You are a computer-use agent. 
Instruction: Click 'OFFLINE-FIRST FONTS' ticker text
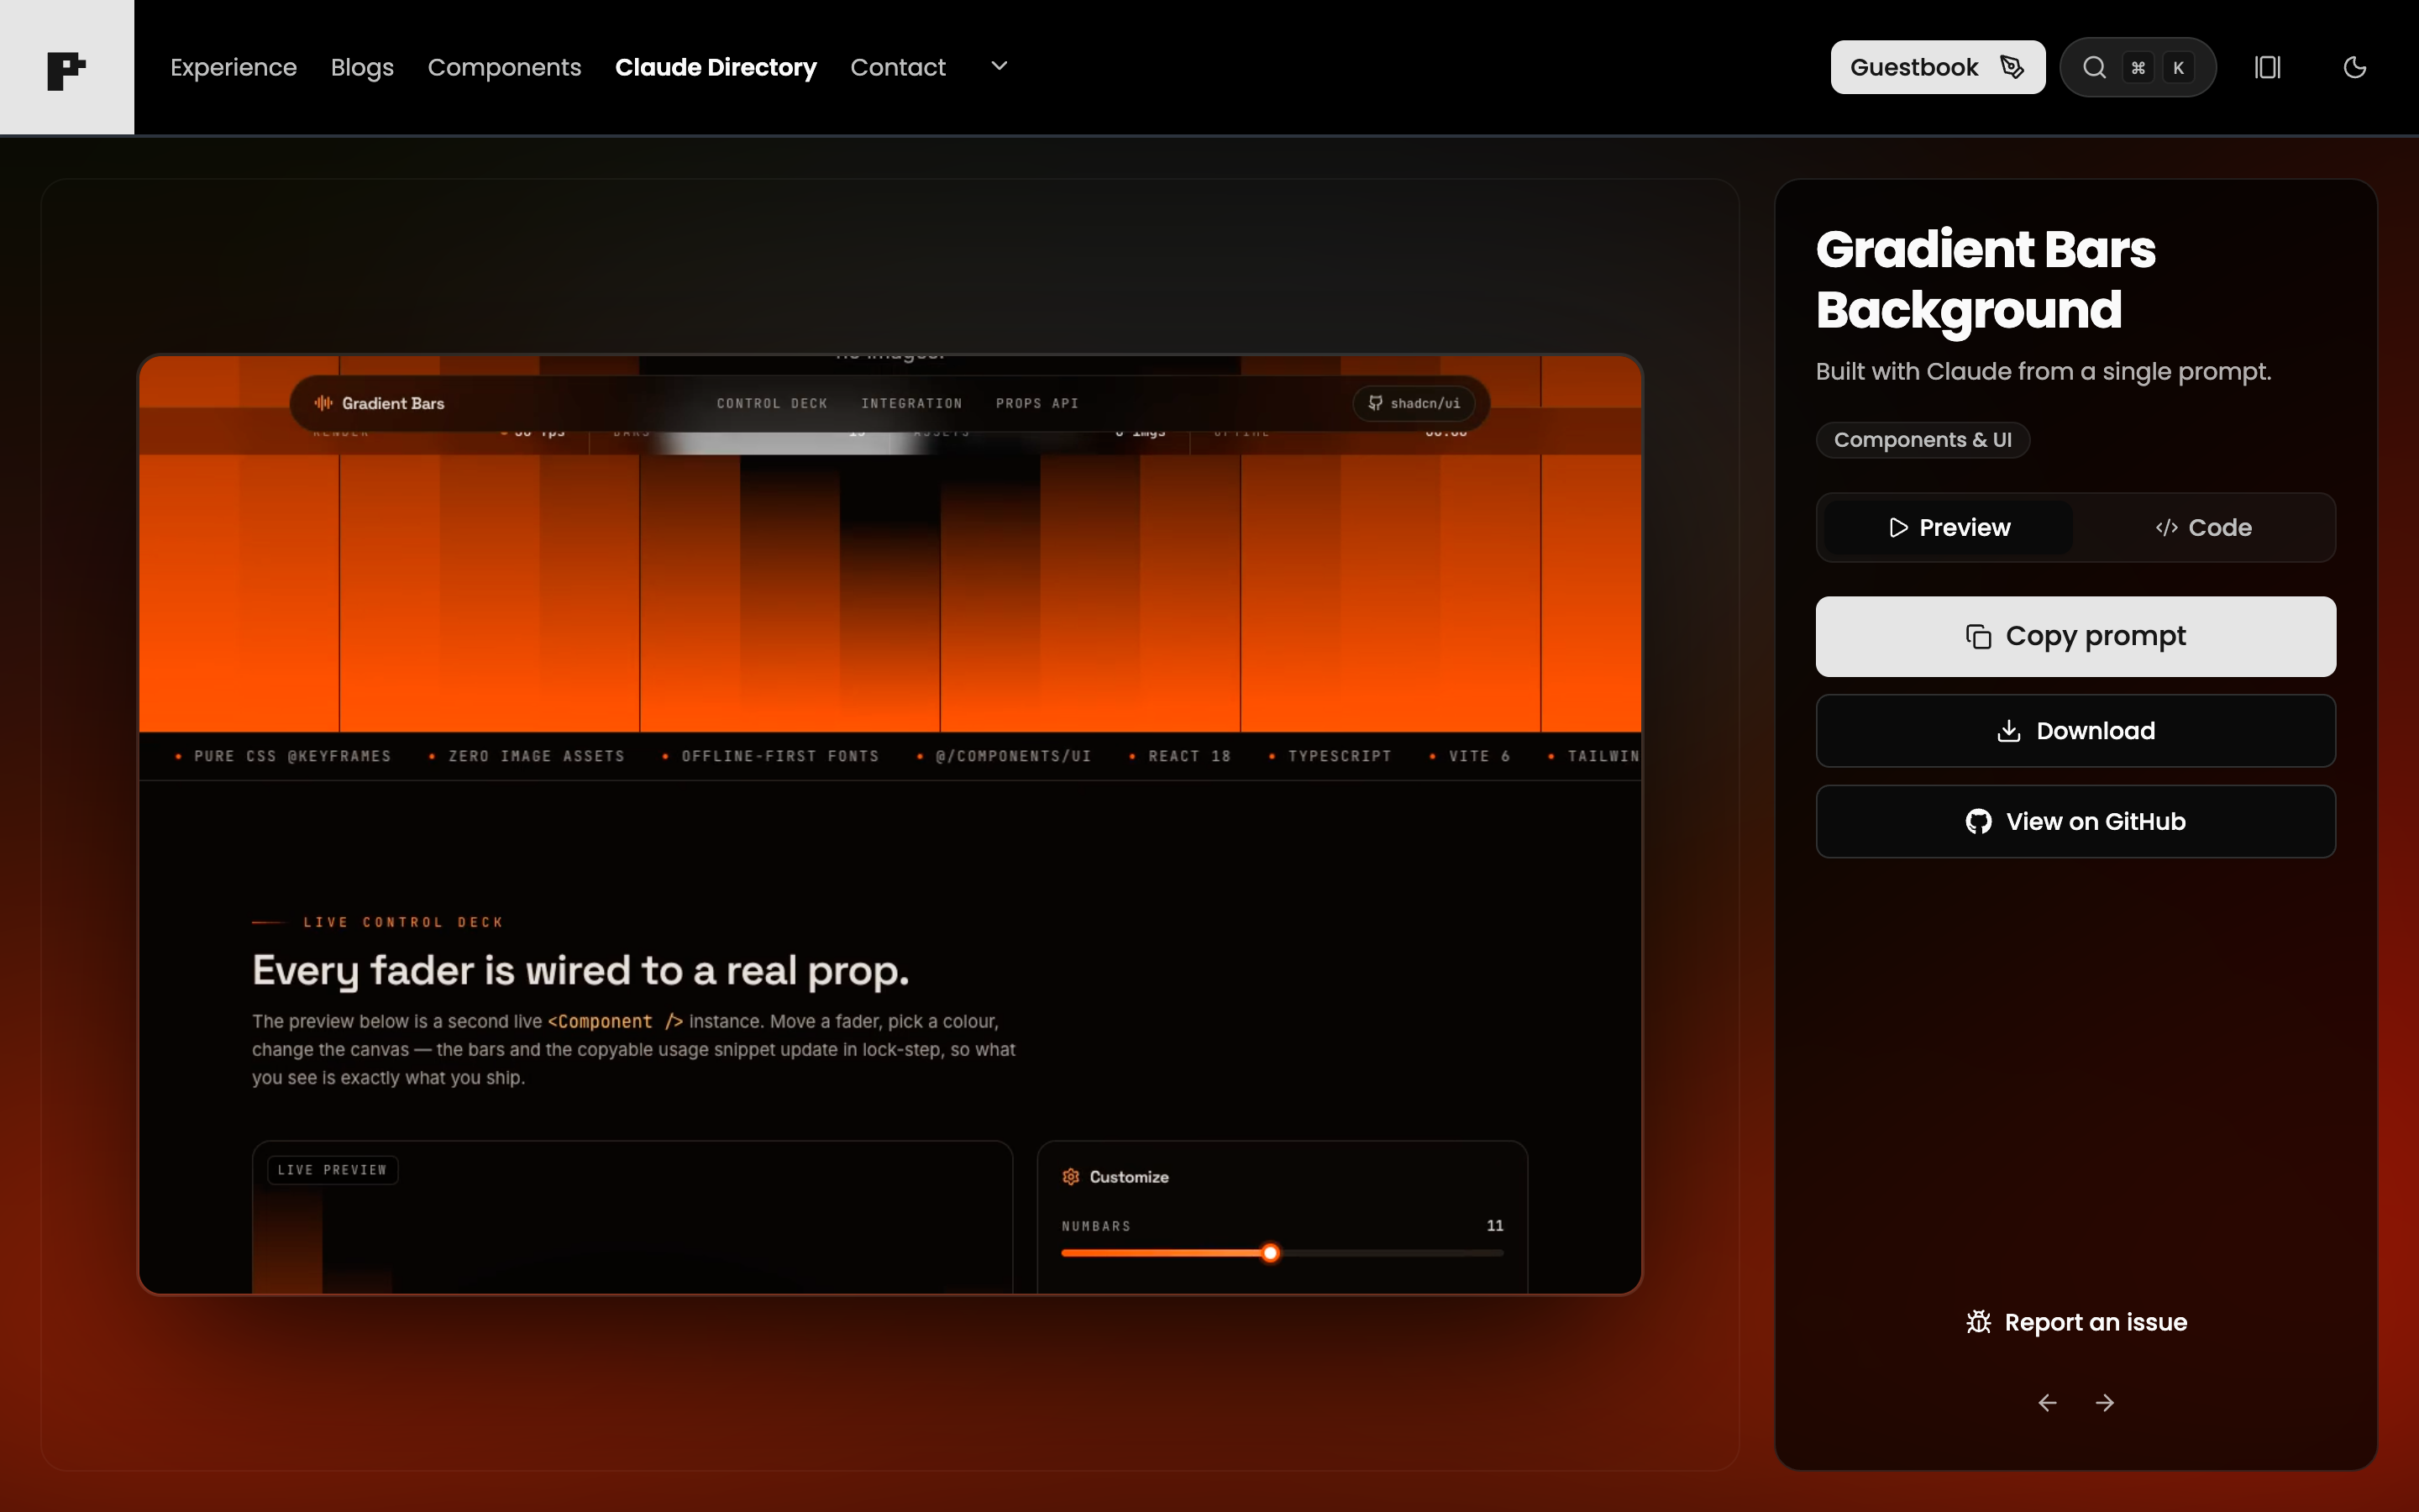tap(779, 756)
